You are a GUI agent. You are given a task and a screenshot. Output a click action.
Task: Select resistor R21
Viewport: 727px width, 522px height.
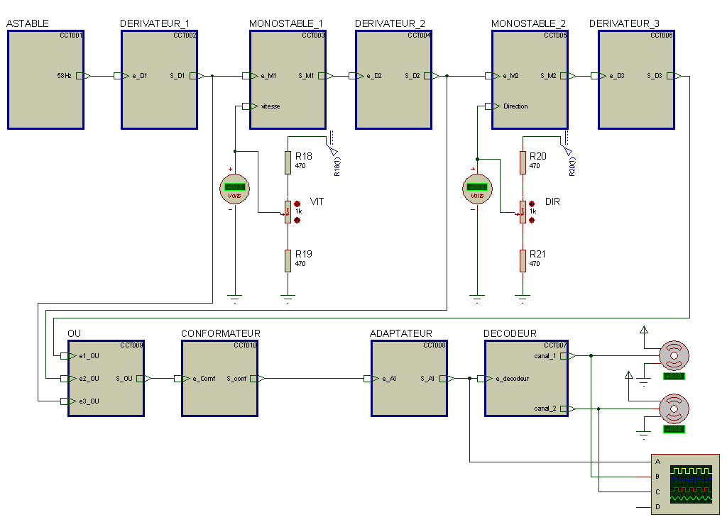click(523, 260)
